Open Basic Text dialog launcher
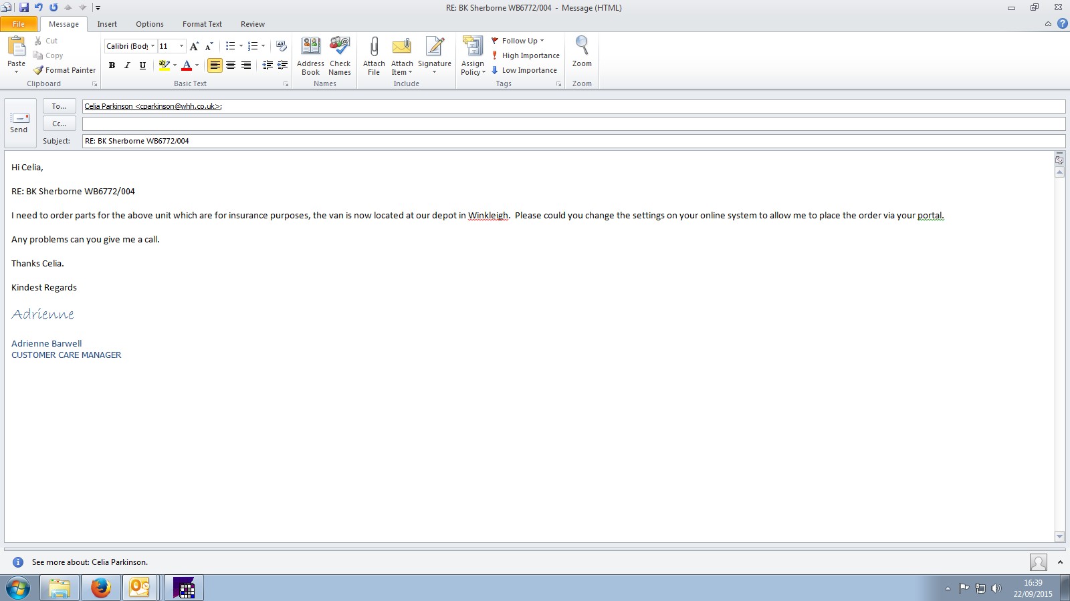 [286, 84]
